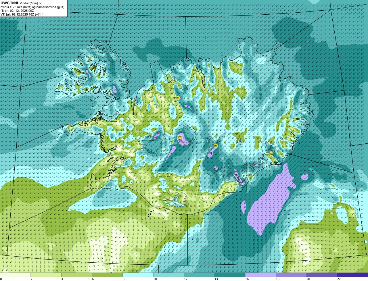Image resolution: width=368 pixels, height=281 pixels.
Task: Click the 'IT: þri. 02. 12. 2025 09Z' line
Action: (17, 11)
